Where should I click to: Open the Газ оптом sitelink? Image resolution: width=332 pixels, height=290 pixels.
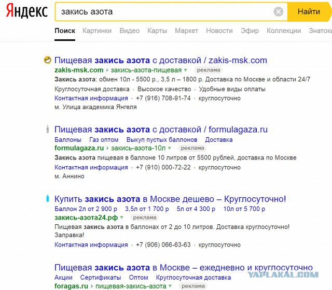point(104,140)
